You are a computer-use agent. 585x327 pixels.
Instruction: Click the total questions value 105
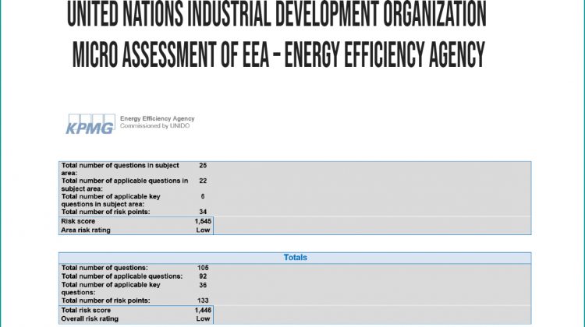pyautogui.click(x=203, y=268)
